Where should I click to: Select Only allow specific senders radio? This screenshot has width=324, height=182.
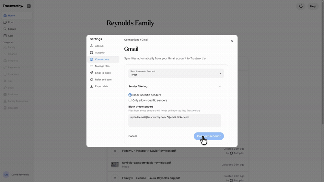(x=130, y=101)
